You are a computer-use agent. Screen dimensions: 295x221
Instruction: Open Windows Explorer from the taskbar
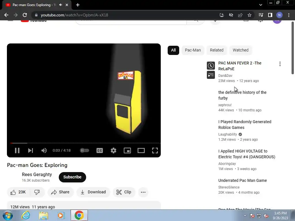click(44, 215)
